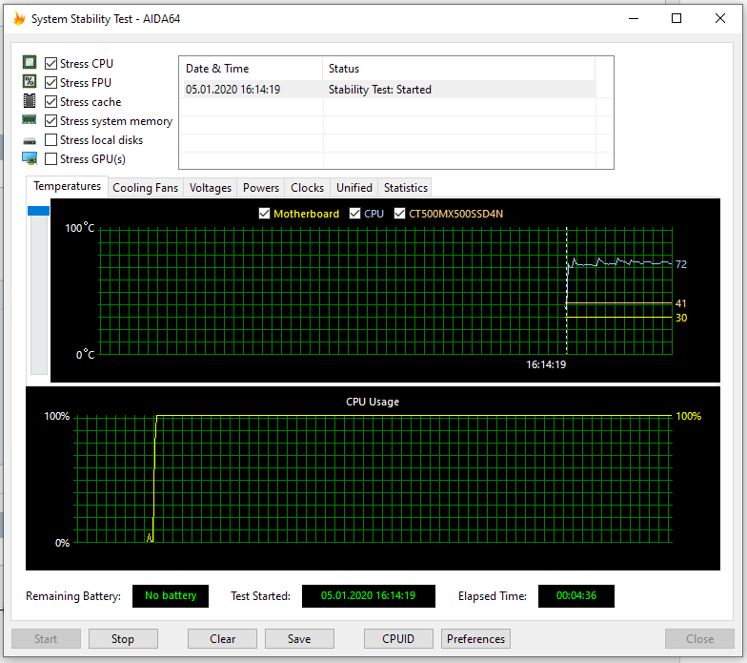The height and width of the screenshot is (663, 747).
Task: Click the yellow 100% CPU usage value label
Action: point(688,416)
